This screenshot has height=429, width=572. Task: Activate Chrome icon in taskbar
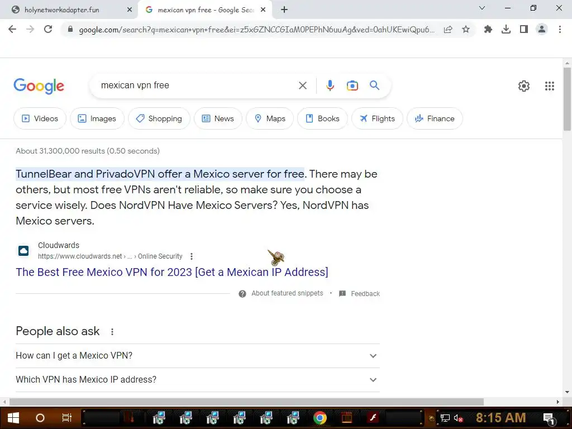tap(320, 418)
